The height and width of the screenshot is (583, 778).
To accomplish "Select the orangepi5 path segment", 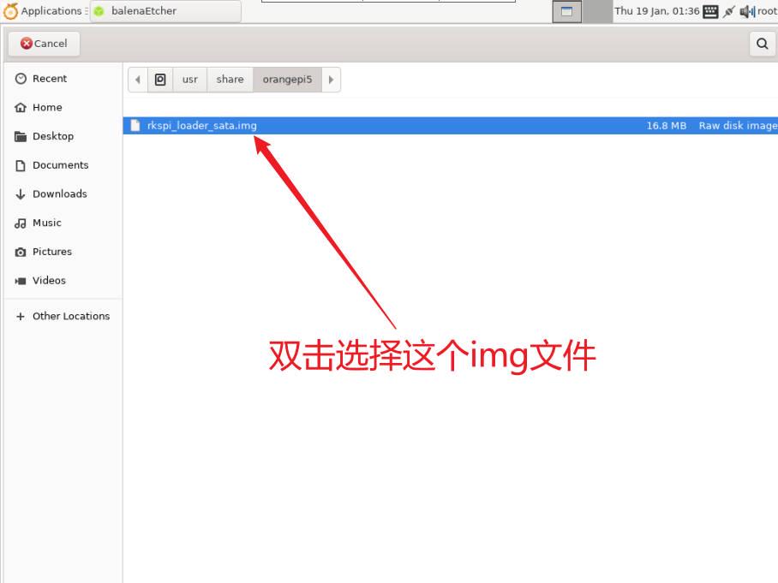I will (287, 80).
